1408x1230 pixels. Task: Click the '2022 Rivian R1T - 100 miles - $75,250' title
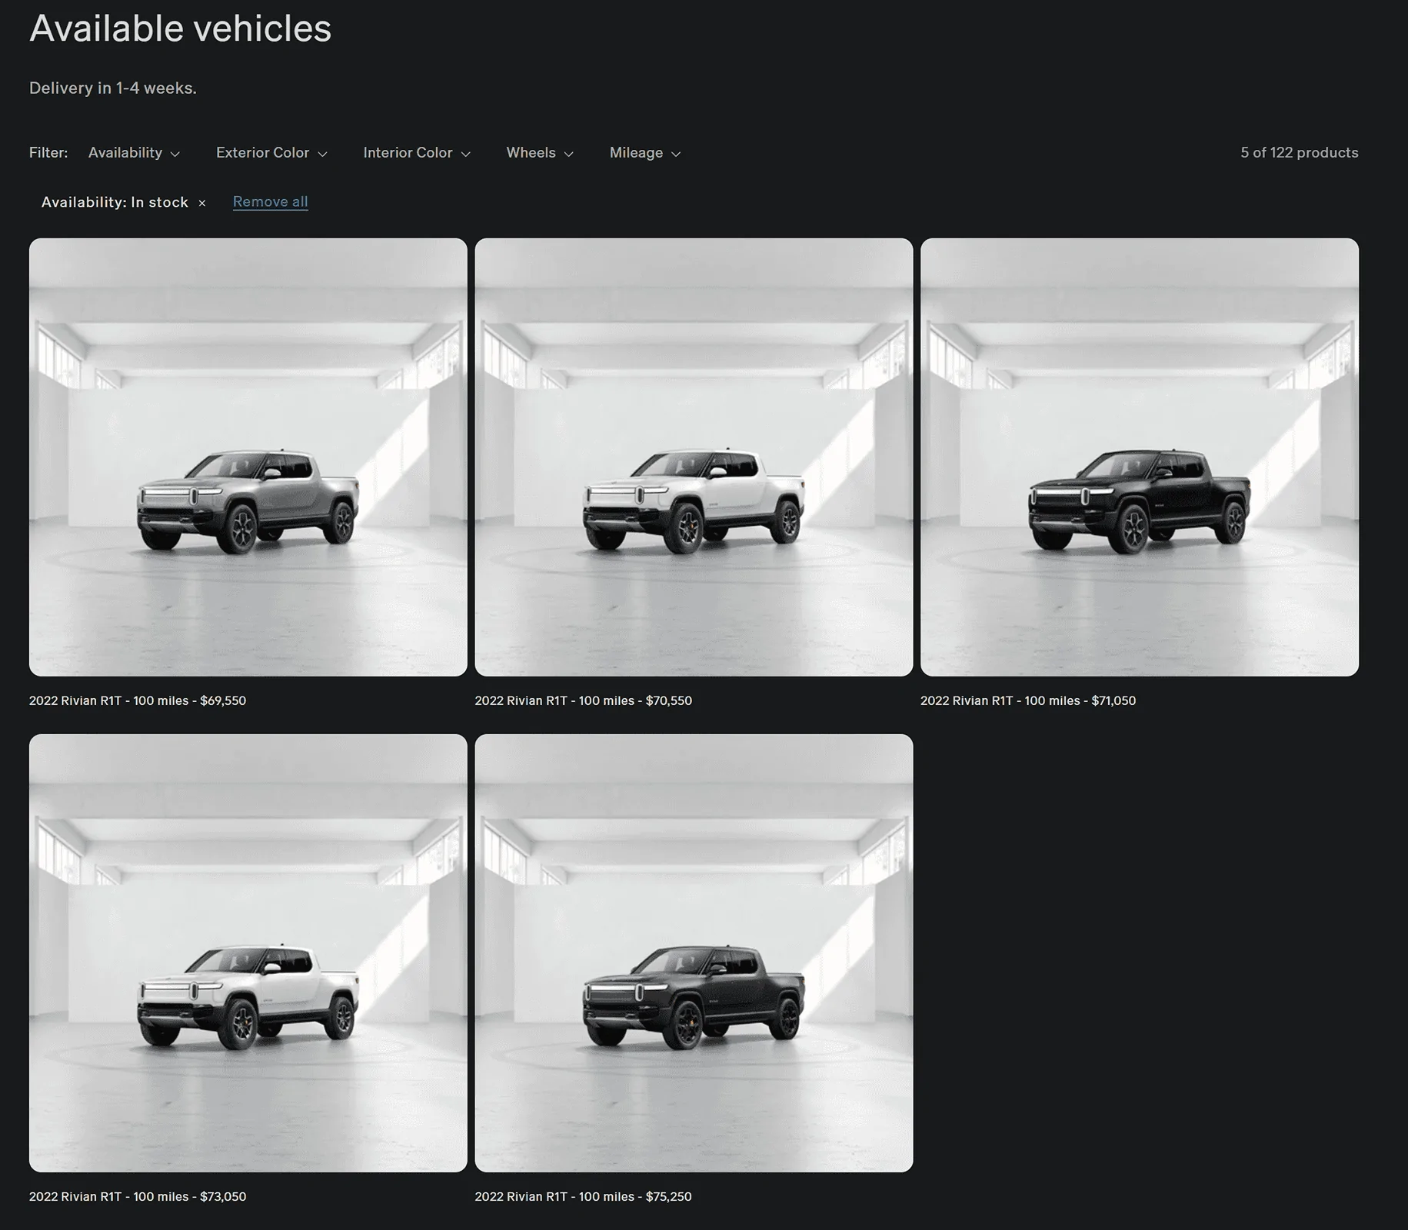(583, 1196)
